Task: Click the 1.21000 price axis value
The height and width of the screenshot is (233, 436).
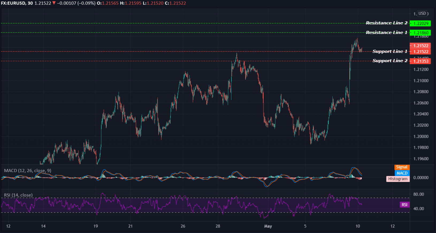Action: (421, 80)
